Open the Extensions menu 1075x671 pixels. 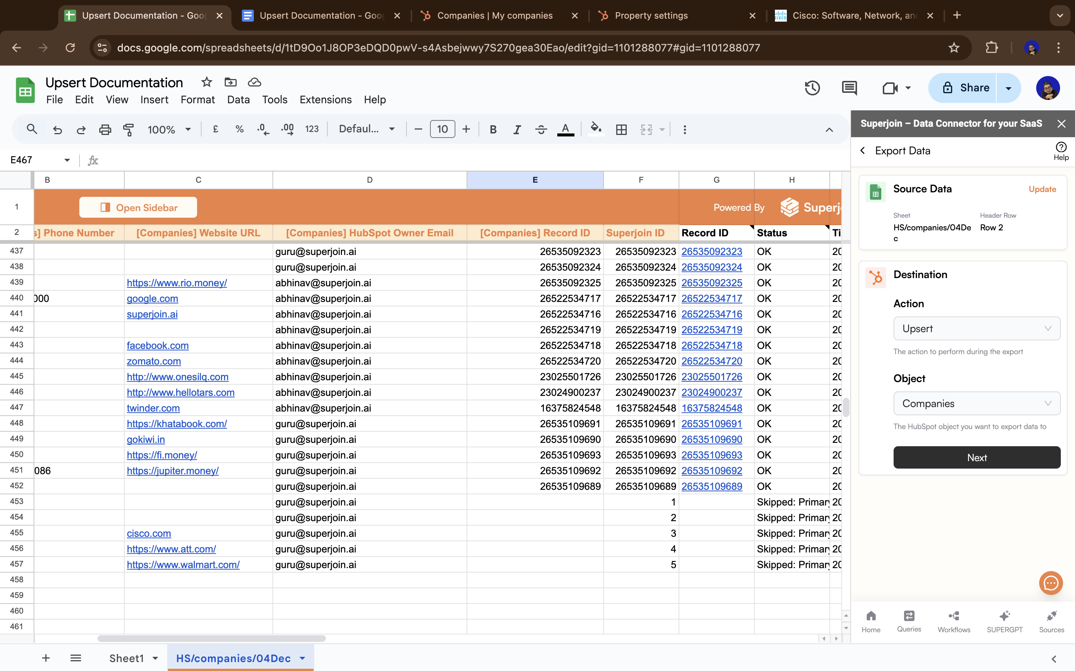325,100
